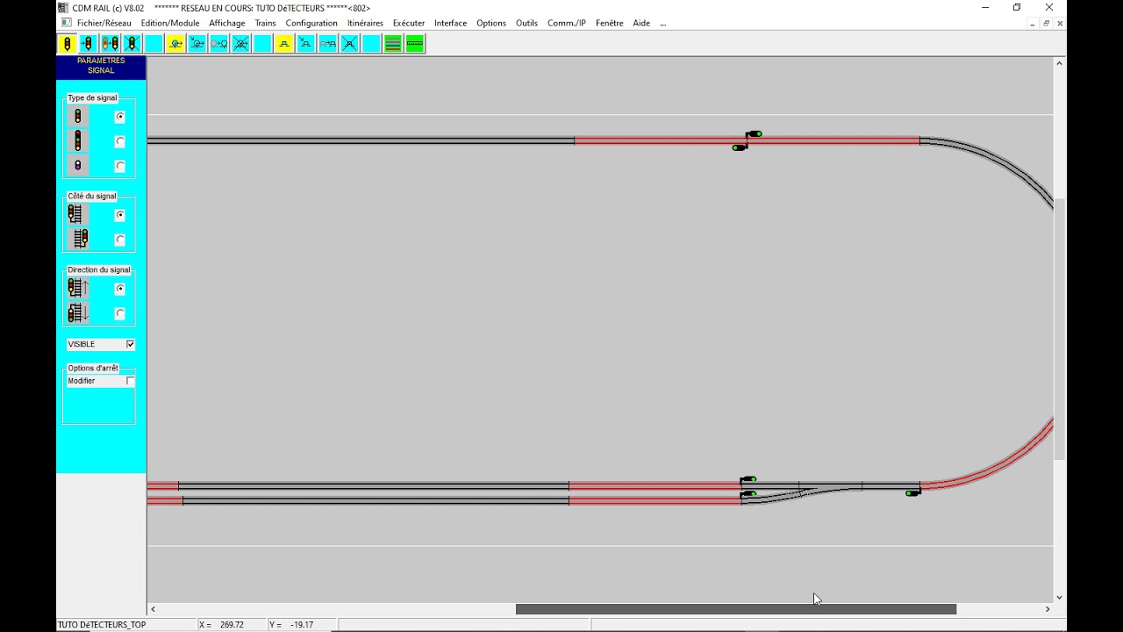Open the Affichage menu
Image resolution: width=1123 pixels, height=632 pixels.
click(227, 23)
